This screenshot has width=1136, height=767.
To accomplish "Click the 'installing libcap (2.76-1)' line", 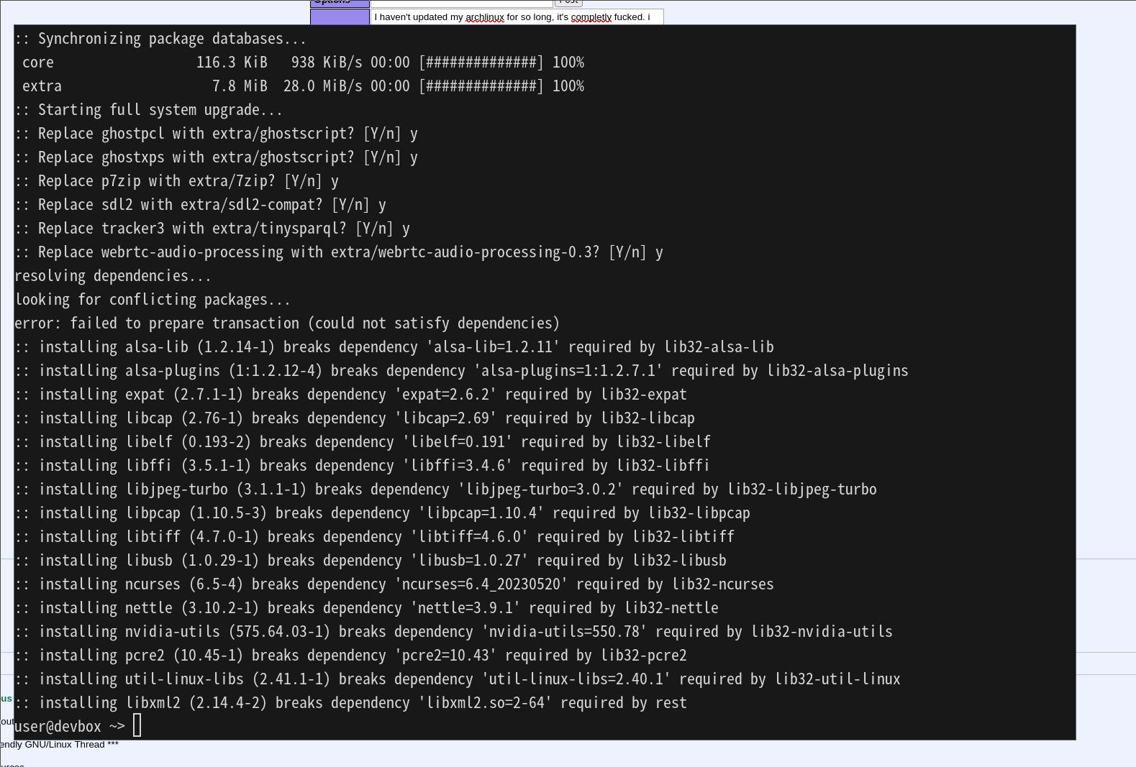I will [355, 418].
